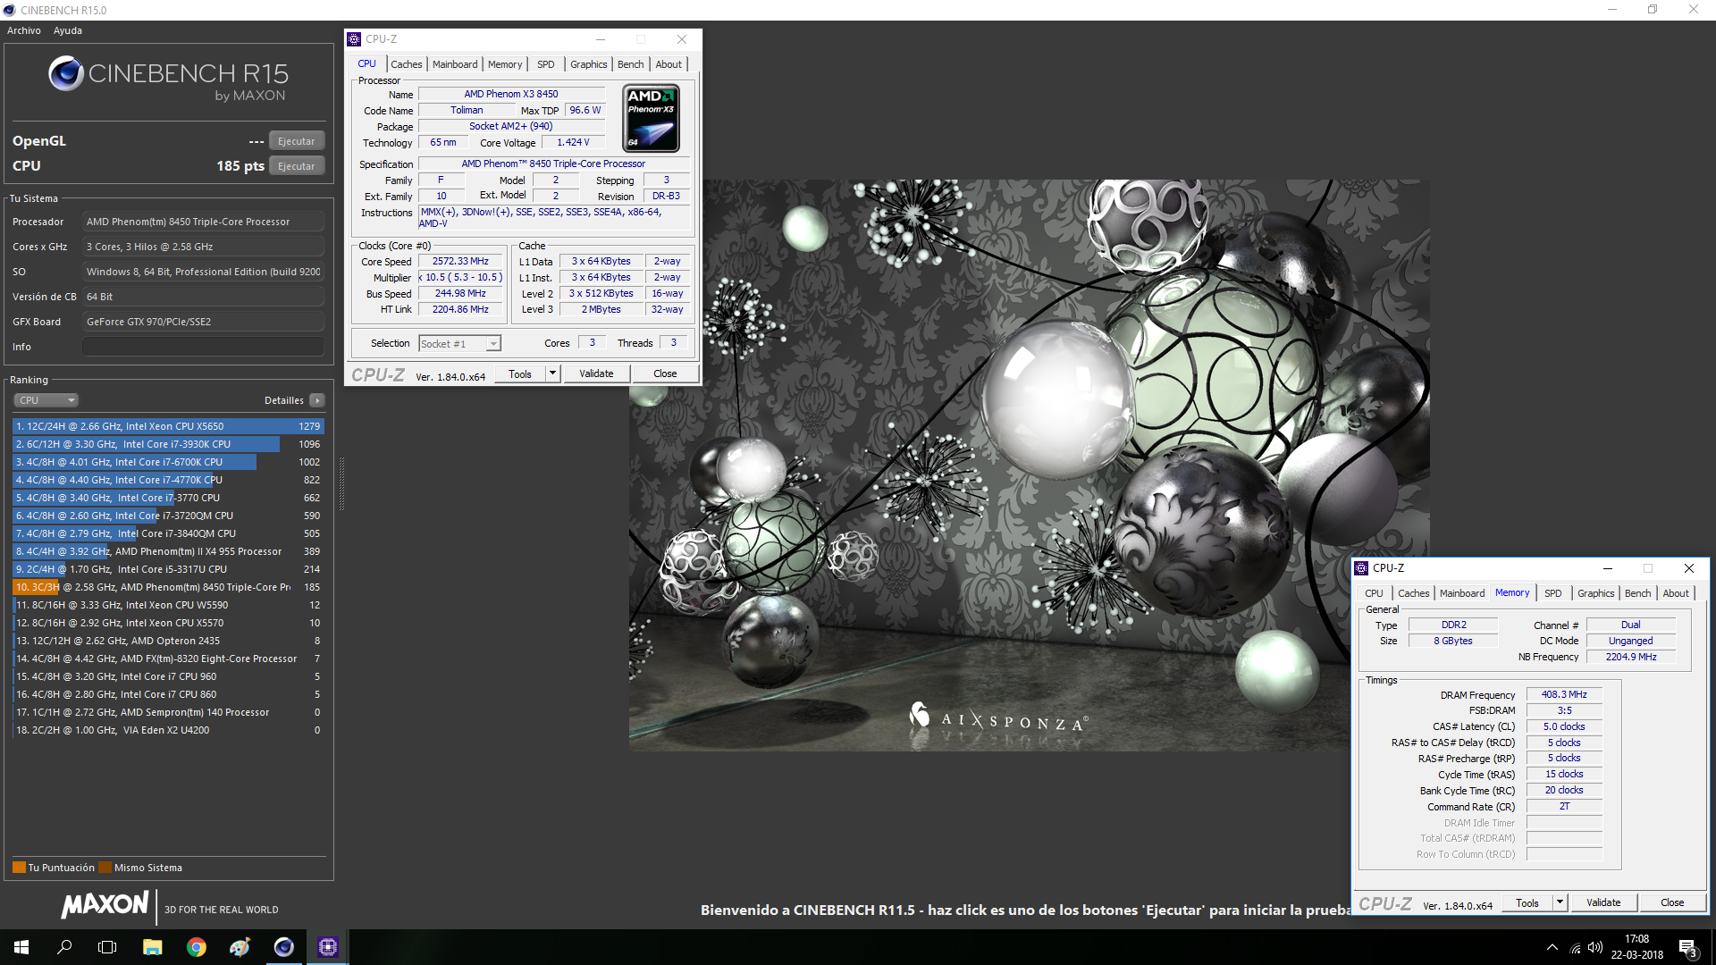This screenshot has height=965, width=1716.
Task: Switch to the SPD tab in the CPU tab window
Action: [546, 64]
